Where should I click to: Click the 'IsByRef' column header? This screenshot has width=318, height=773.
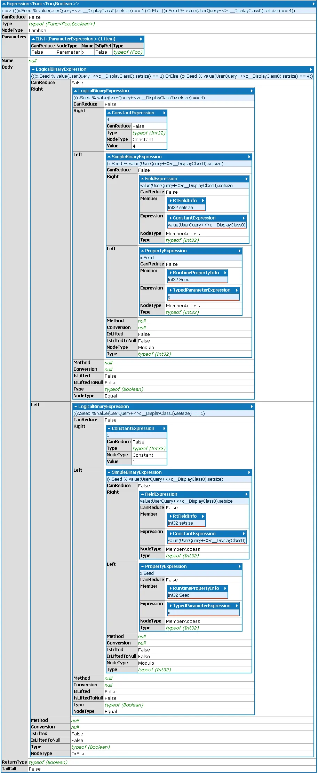coord(103,46)
